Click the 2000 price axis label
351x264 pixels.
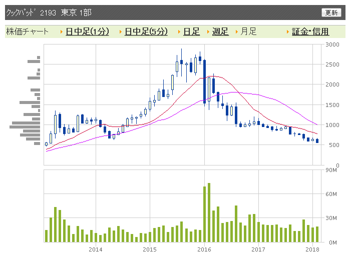332,84
